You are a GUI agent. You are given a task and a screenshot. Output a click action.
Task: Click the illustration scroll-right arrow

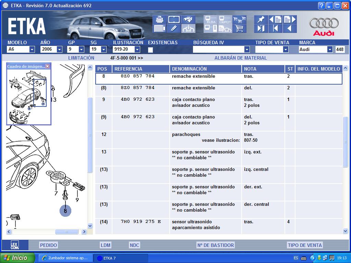coord(84,232)
